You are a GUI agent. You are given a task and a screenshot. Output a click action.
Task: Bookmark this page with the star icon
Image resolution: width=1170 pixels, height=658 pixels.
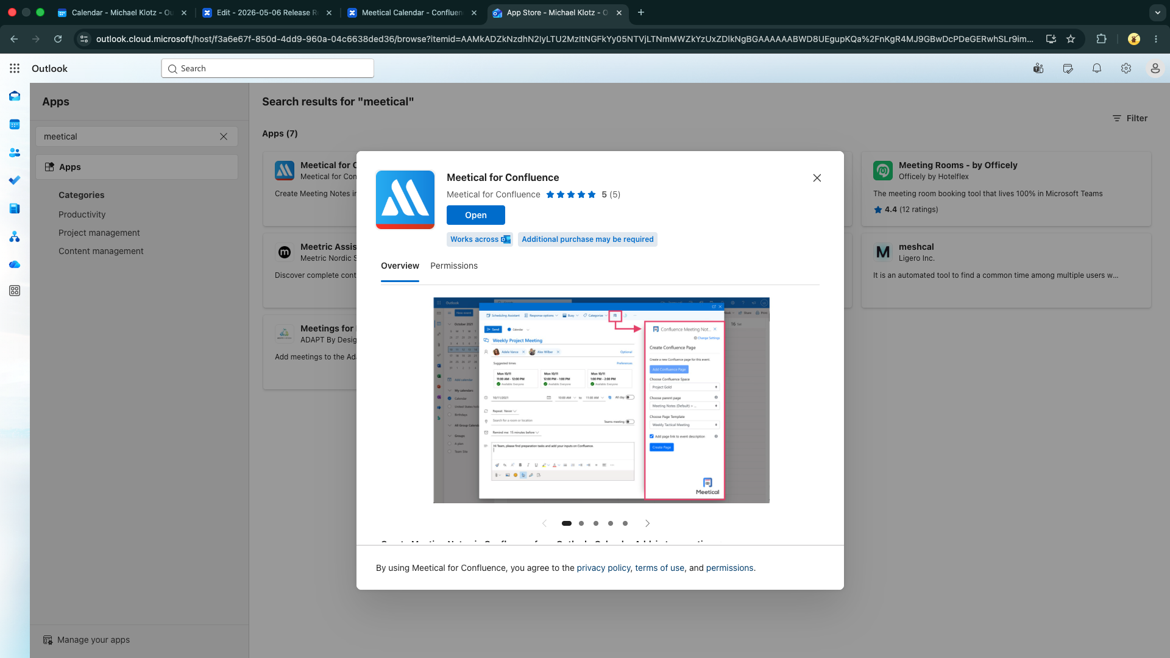1071,39
